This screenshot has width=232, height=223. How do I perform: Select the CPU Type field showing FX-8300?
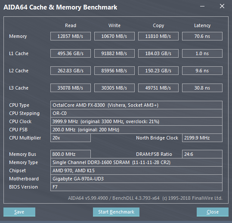(136, 105)
